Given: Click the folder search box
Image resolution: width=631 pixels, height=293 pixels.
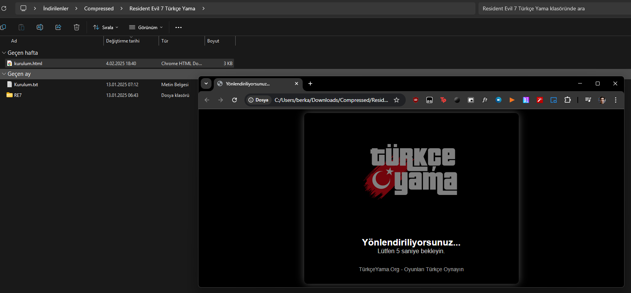Looking at the screenshot, I should 552,8.
